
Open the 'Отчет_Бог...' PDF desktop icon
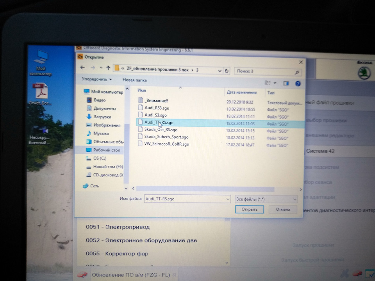(x=41, y=94)
